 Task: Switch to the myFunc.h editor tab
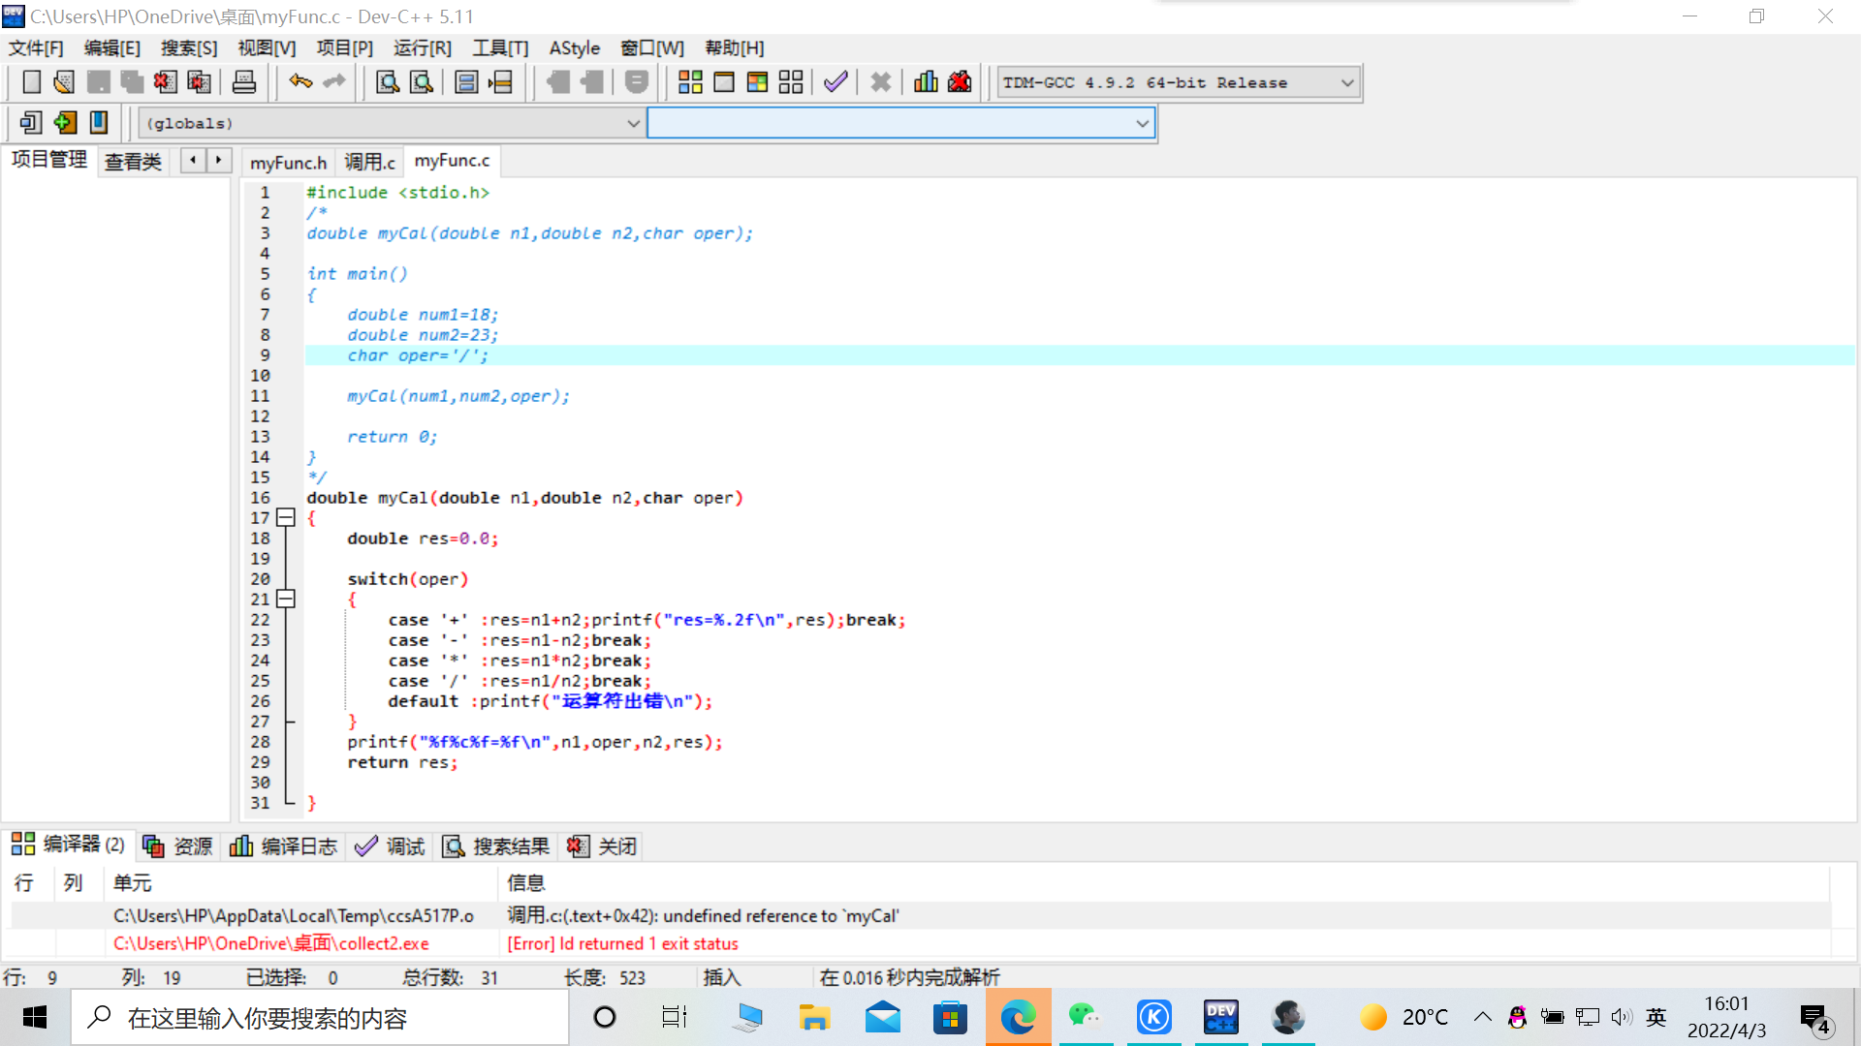289,163
